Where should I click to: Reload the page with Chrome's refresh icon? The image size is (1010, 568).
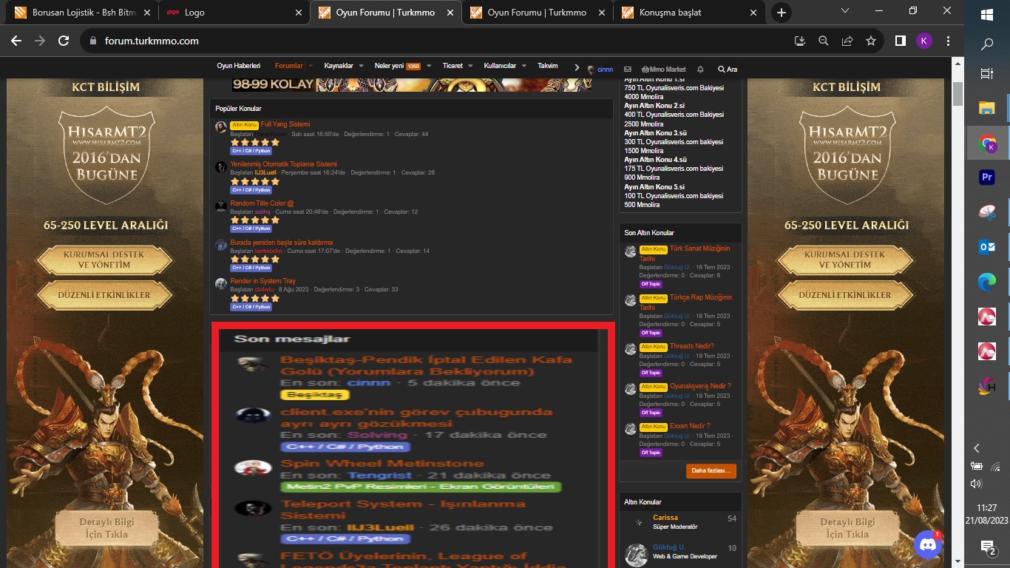pyautogui.click(x=64, y=41)
